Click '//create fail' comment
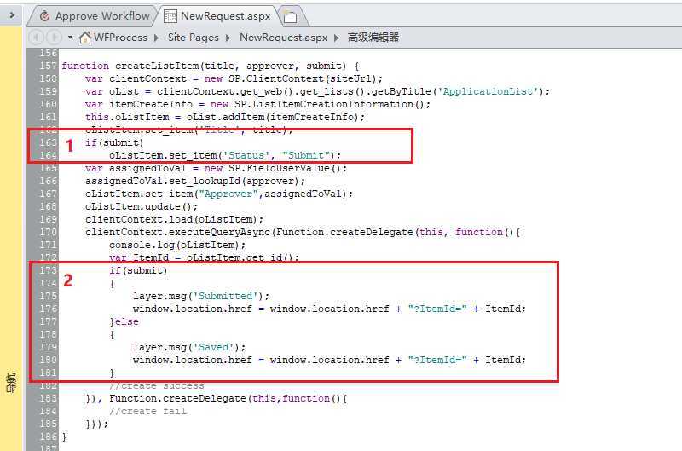The height and width of the screenshot is (451, 682). [x=147, y=412]
